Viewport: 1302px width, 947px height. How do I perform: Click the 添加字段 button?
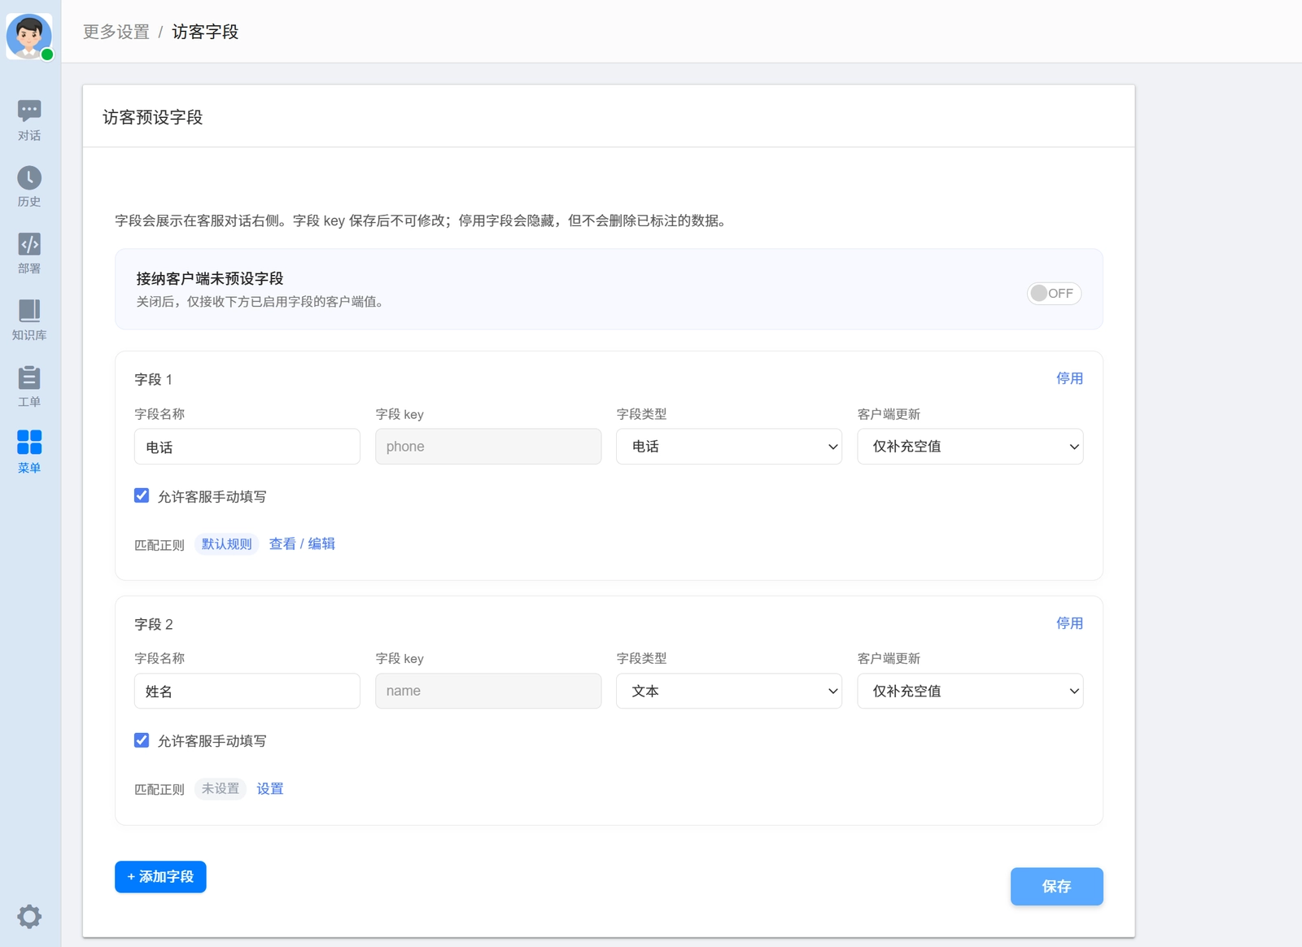(x=160, y=876)
